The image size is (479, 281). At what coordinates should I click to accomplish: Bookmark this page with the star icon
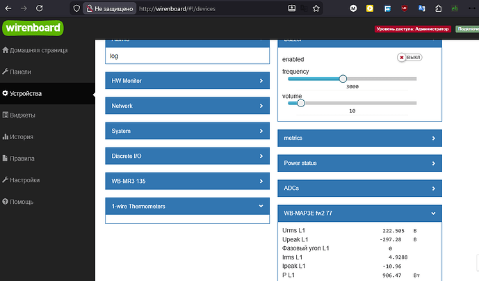(x=317, y=9)
